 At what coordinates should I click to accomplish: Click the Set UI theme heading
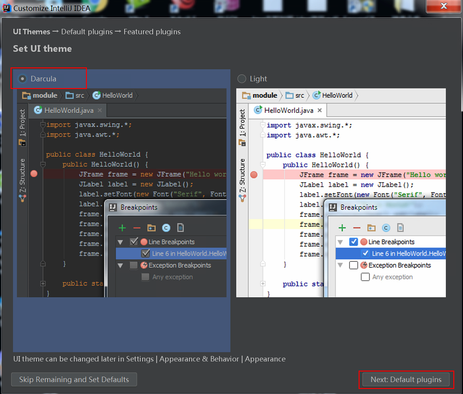click(x=42, y=49)
